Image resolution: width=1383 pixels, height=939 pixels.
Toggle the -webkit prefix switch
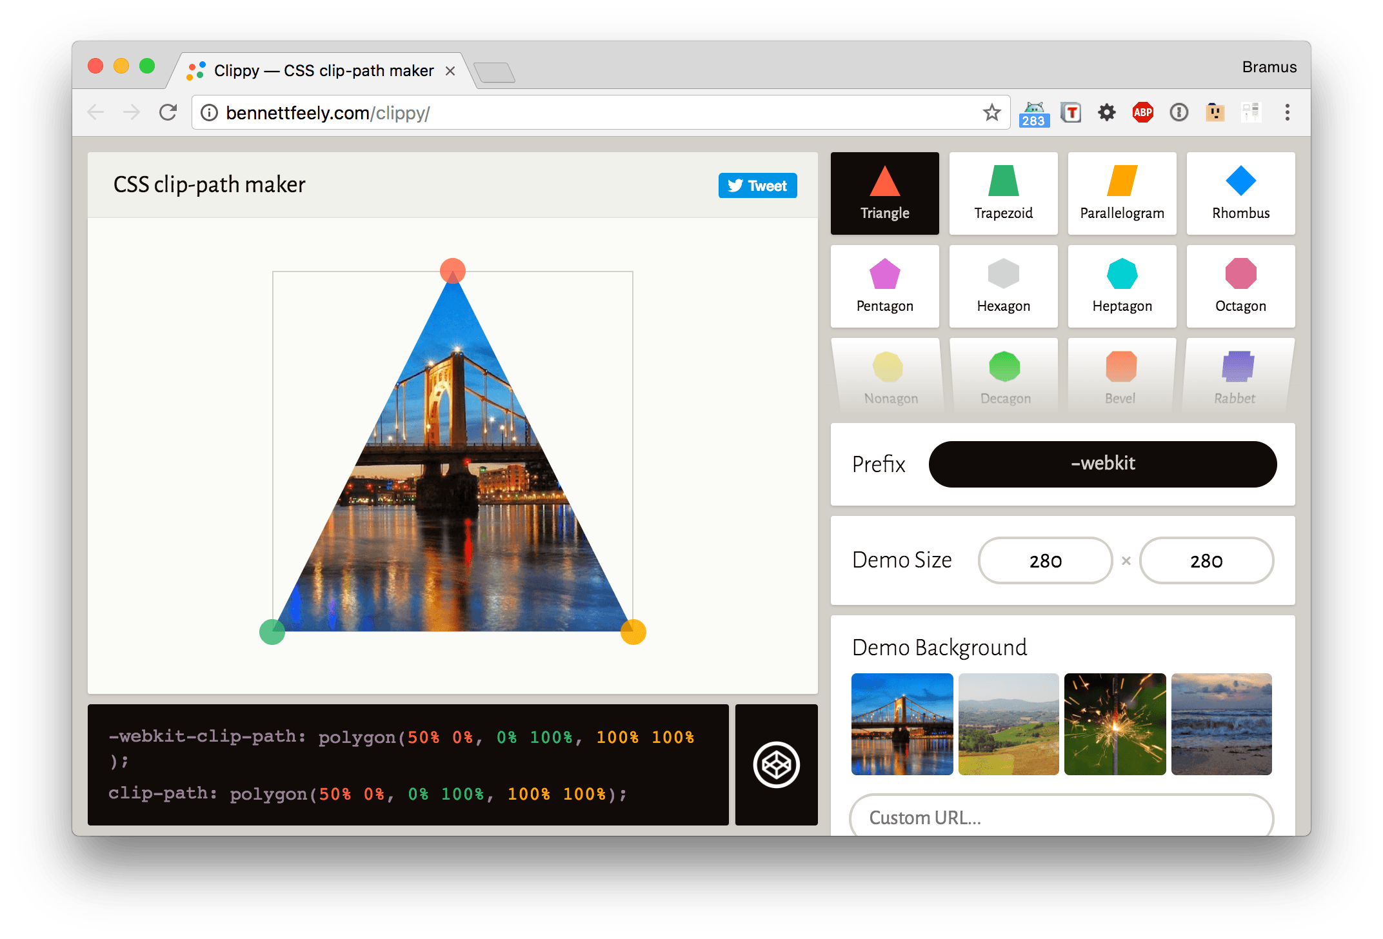click(x=1102, y=464)
